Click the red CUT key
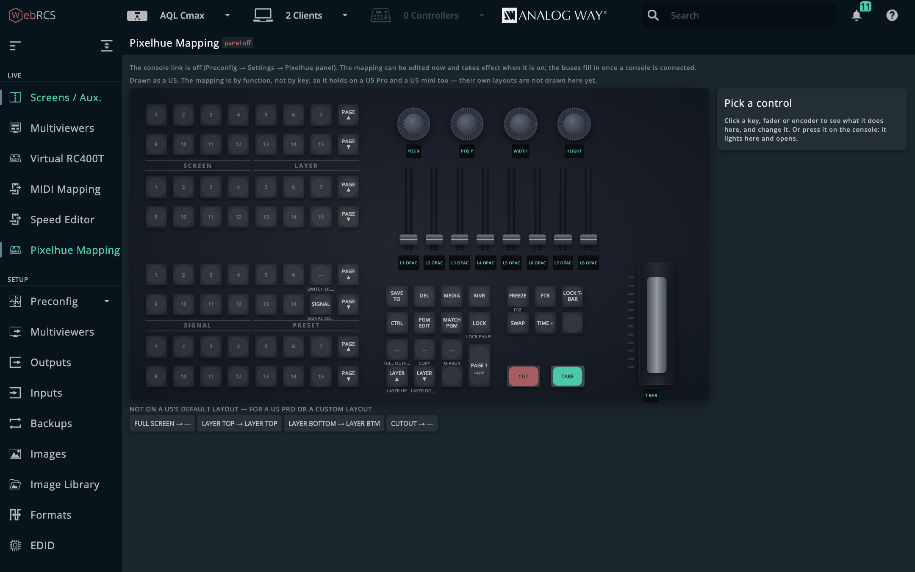Viewport: 915px width, 572px height. tap(524, 376)
